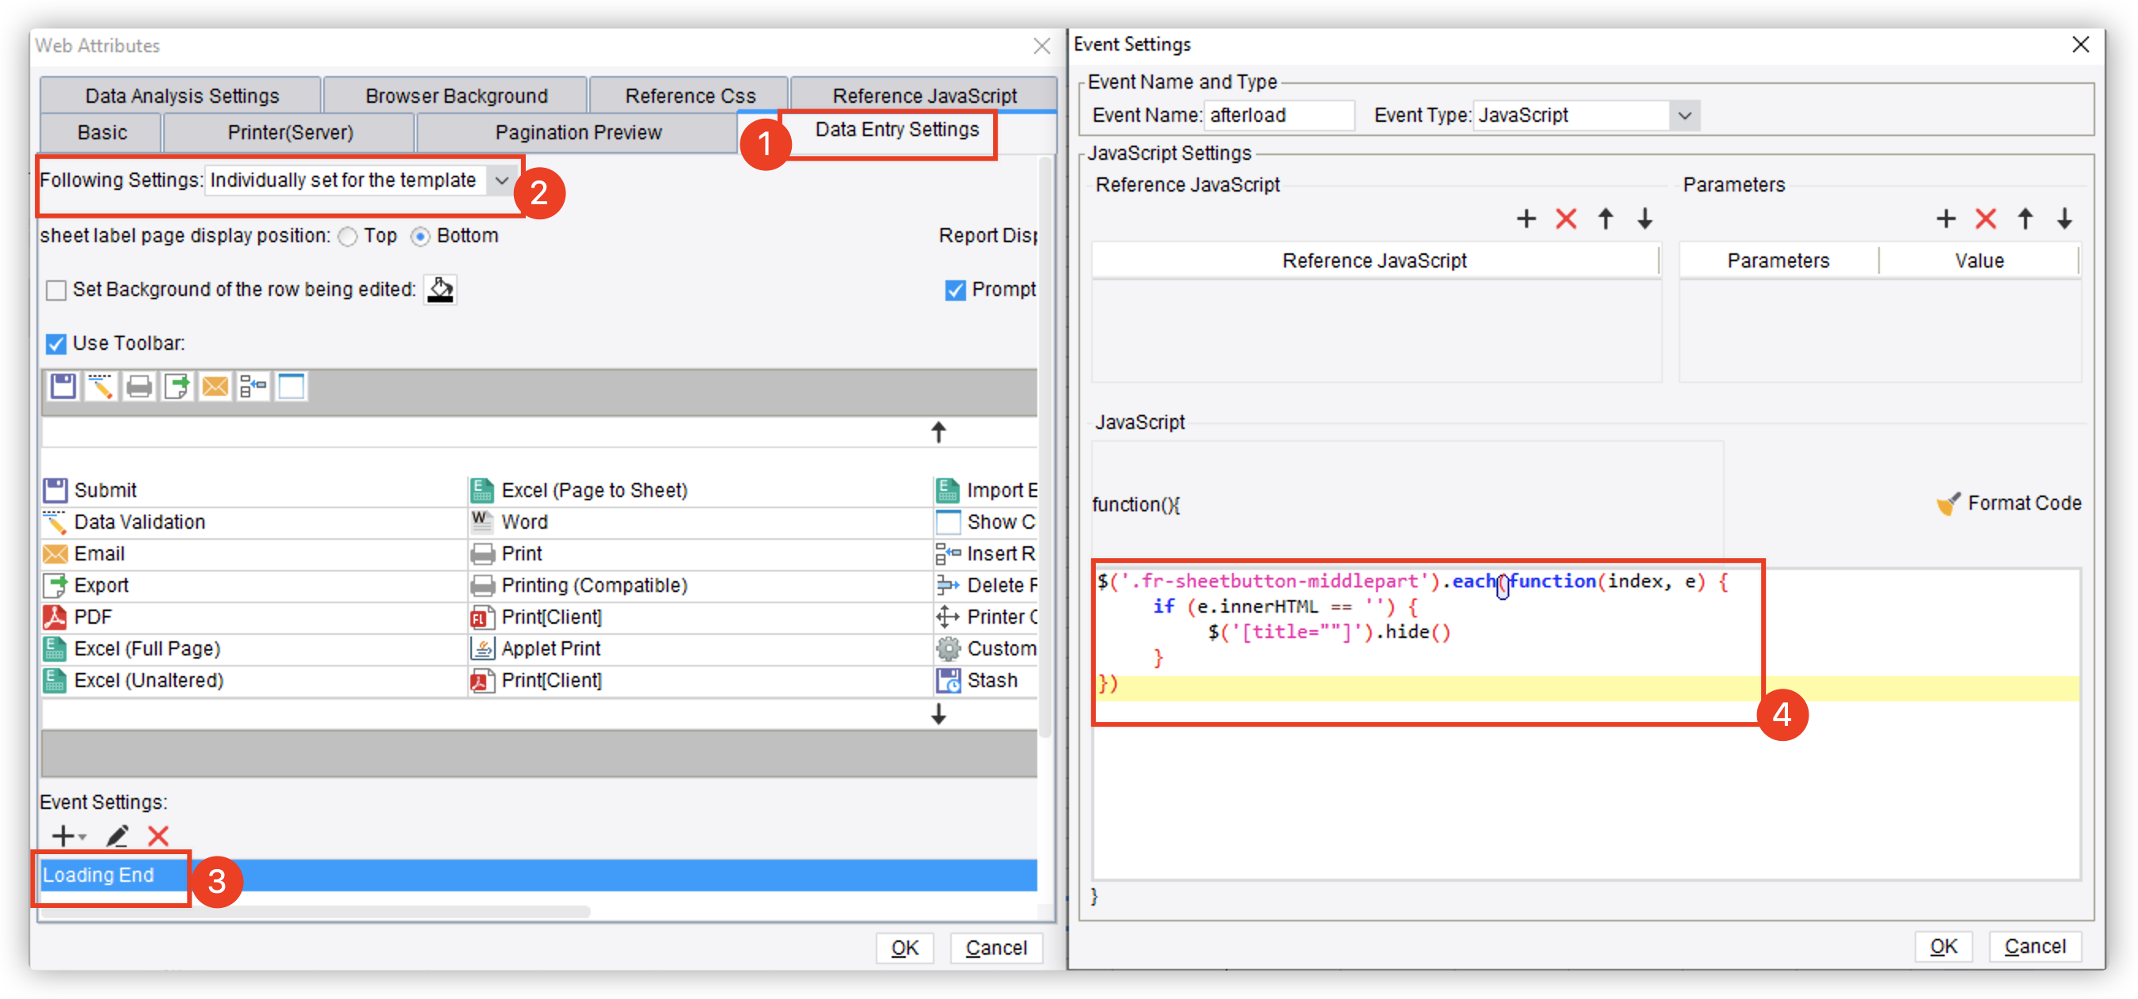
Task: Enable Set Background of row being edited
Action: [55, 290]
